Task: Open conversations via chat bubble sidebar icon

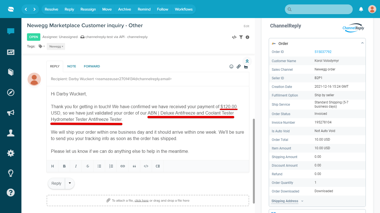Action: (x=11, y=31)
